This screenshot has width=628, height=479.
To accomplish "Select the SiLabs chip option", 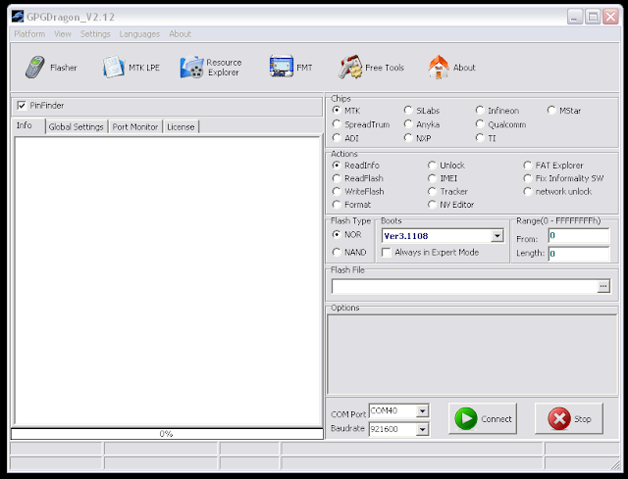I will click(x=408, y=110).
